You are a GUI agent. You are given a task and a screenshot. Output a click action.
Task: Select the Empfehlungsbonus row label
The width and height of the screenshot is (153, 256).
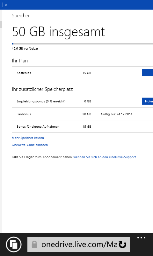[x=41, y=101]
